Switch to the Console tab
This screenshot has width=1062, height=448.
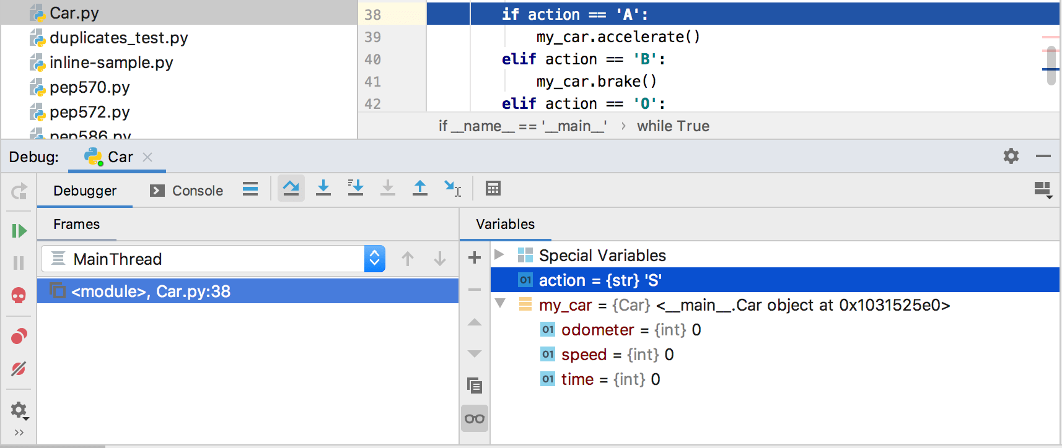[x=187, y=191]
